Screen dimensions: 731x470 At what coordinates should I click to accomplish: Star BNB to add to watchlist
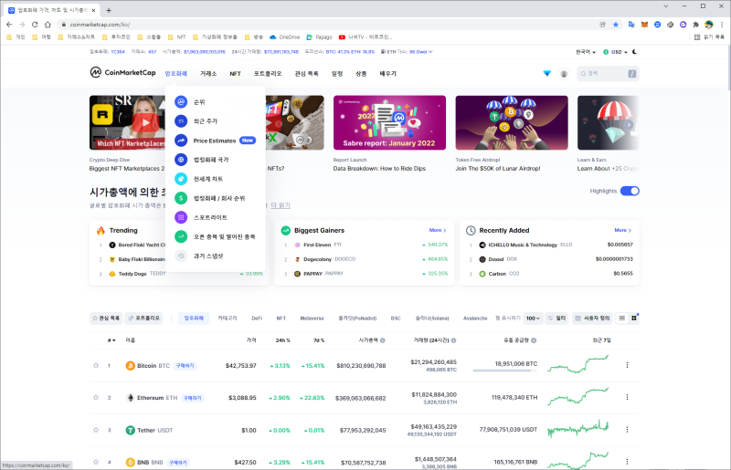(x=96, y=462)
